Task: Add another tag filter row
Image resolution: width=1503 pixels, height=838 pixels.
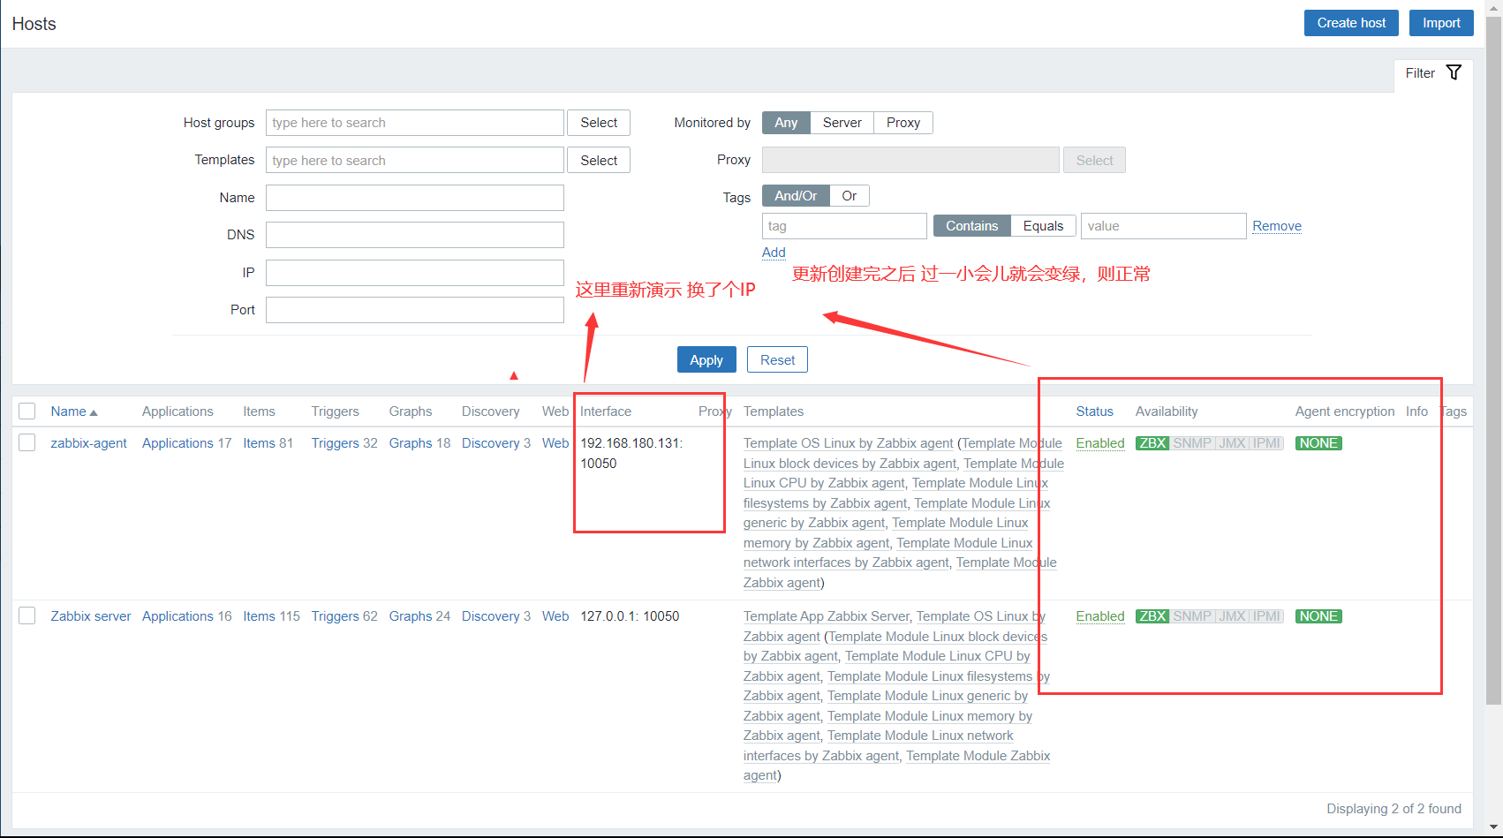Action: click(774, 253)
